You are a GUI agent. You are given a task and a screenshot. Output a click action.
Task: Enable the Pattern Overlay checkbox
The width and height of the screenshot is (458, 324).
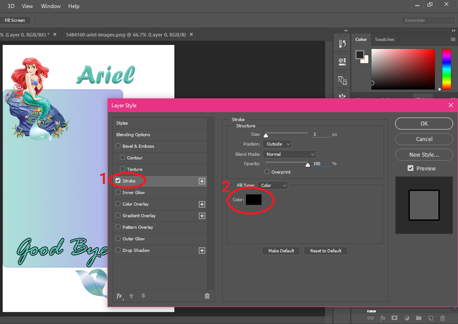point(118,227)
